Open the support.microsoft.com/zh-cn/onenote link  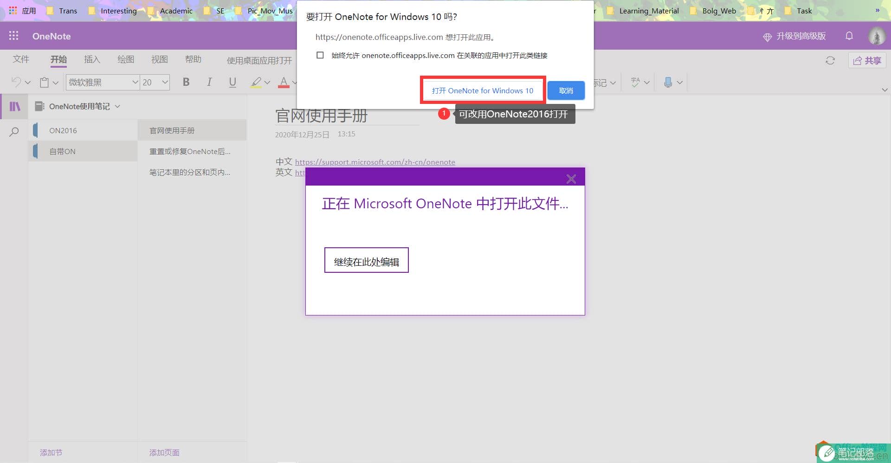[375, 162]
